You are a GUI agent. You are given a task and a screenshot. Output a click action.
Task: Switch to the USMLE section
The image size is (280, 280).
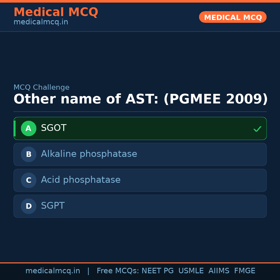pos(191,270)
